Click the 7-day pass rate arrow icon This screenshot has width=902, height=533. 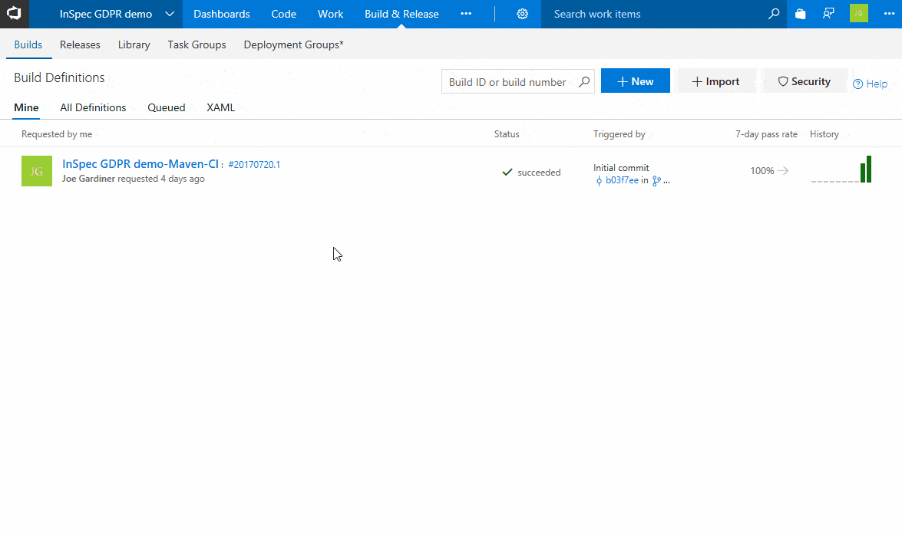coord(783,171)
